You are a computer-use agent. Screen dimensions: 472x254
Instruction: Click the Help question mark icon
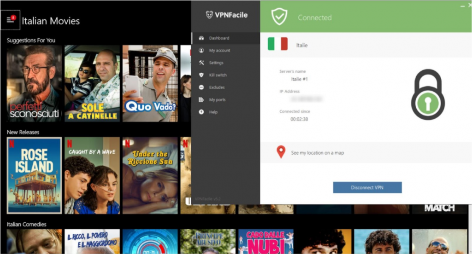coord(201,112)
